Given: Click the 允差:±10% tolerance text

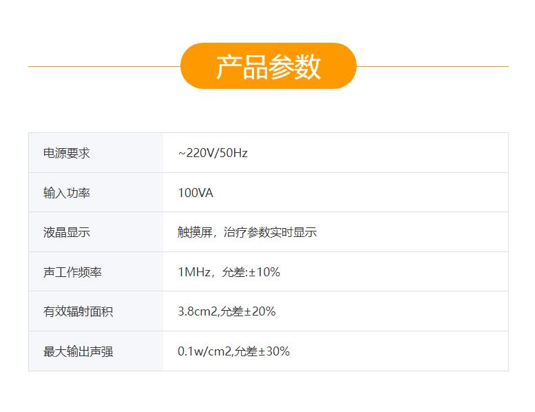Looking at the screenshot, I should [251, 272].
